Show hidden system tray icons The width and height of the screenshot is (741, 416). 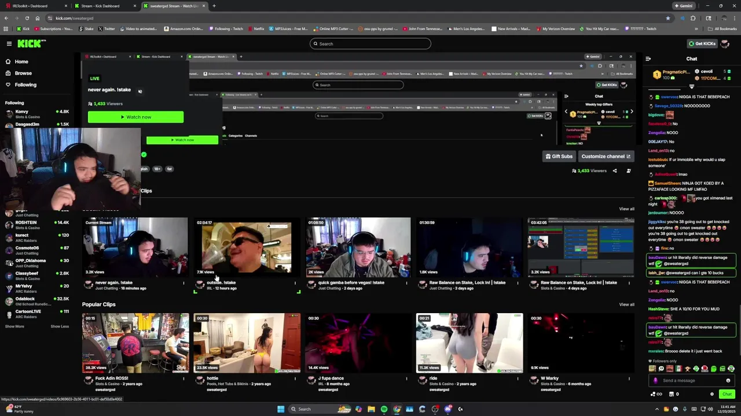click(x=657, y=409)
